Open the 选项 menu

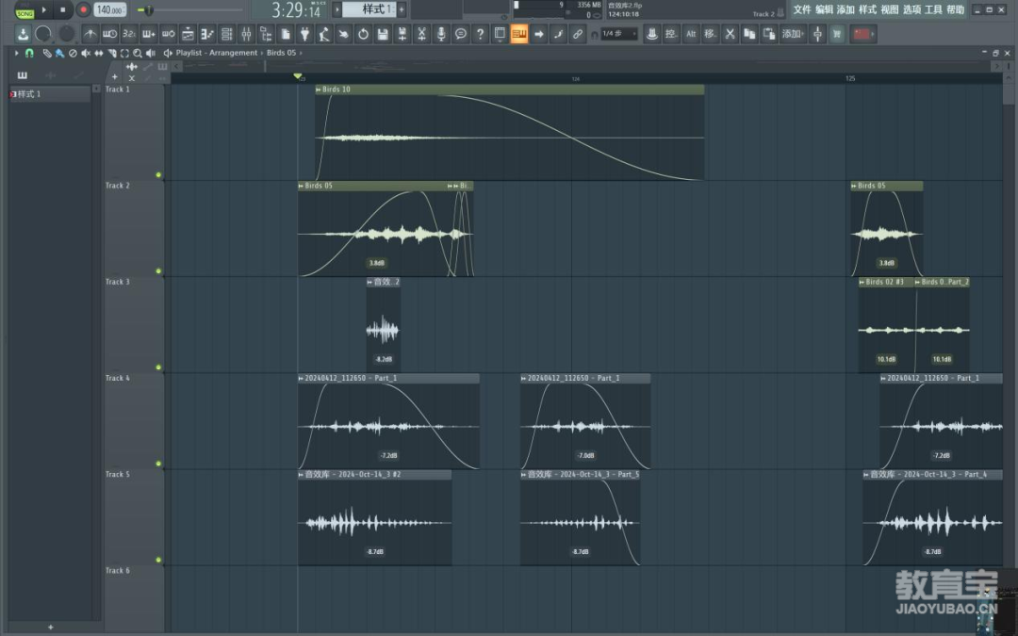(x=911, y=9)
